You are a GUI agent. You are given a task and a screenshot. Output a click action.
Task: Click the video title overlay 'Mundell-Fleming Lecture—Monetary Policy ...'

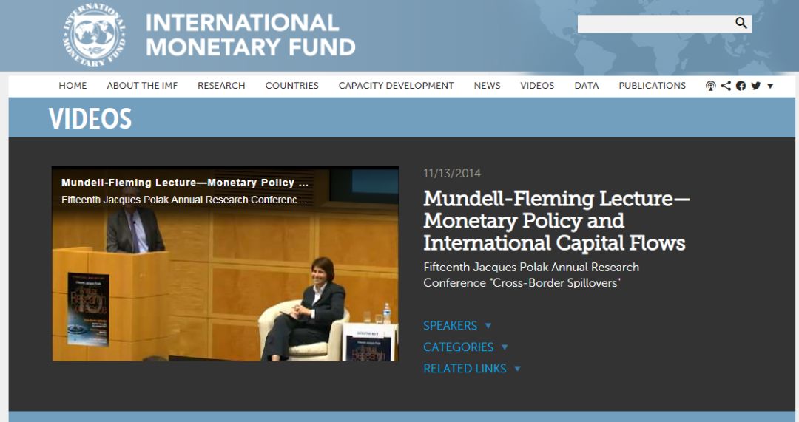click(x=185, y=183)
